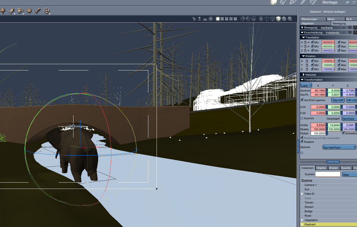Switch to three-pane viewport layout with two on top
Screen dimensions: 357x227
coord(227,19)
